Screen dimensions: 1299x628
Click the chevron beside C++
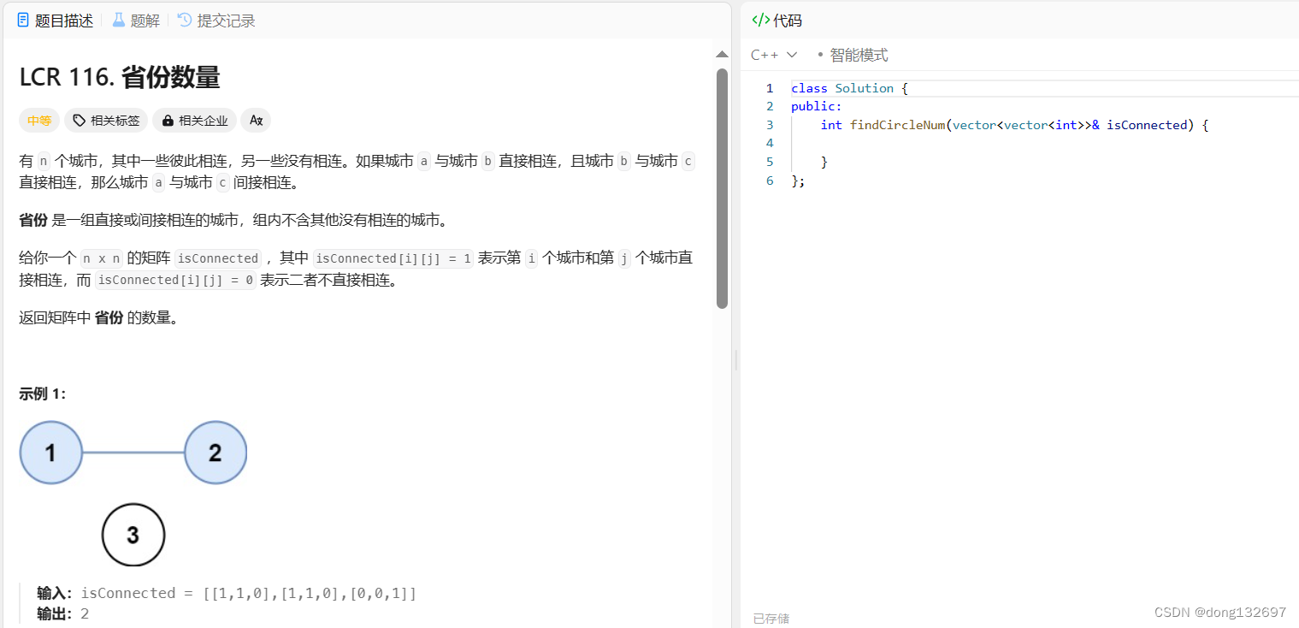point(792,55)
